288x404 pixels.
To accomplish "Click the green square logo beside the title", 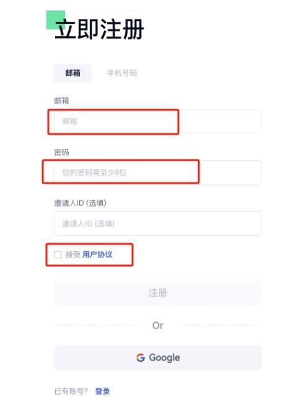I will click(56, 20).
